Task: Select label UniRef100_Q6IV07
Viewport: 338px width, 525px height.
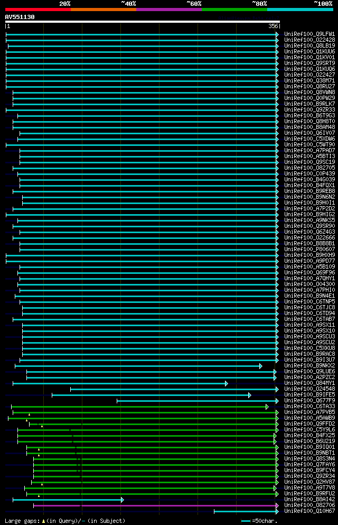Action: (309, 133)
